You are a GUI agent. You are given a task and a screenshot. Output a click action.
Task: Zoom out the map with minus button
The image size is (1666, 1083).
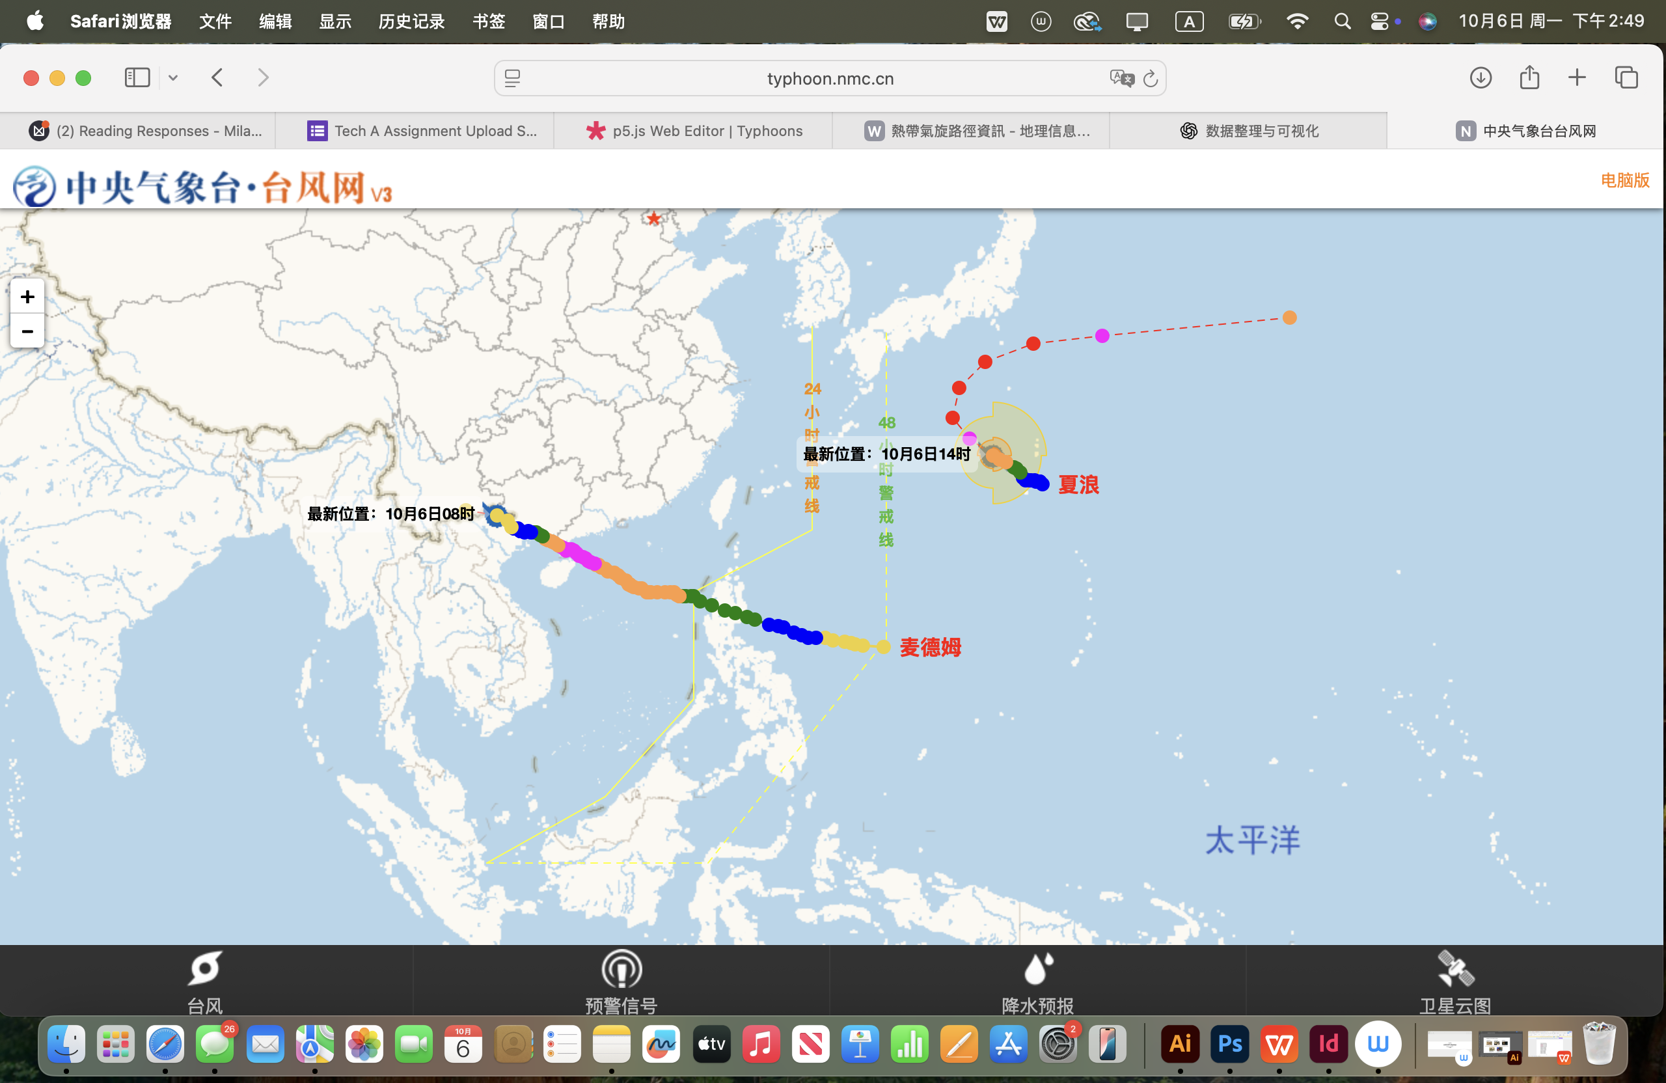pos(27,331)
